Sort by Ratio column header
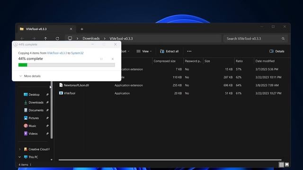The image size is (303, 170). coord(239,61)
